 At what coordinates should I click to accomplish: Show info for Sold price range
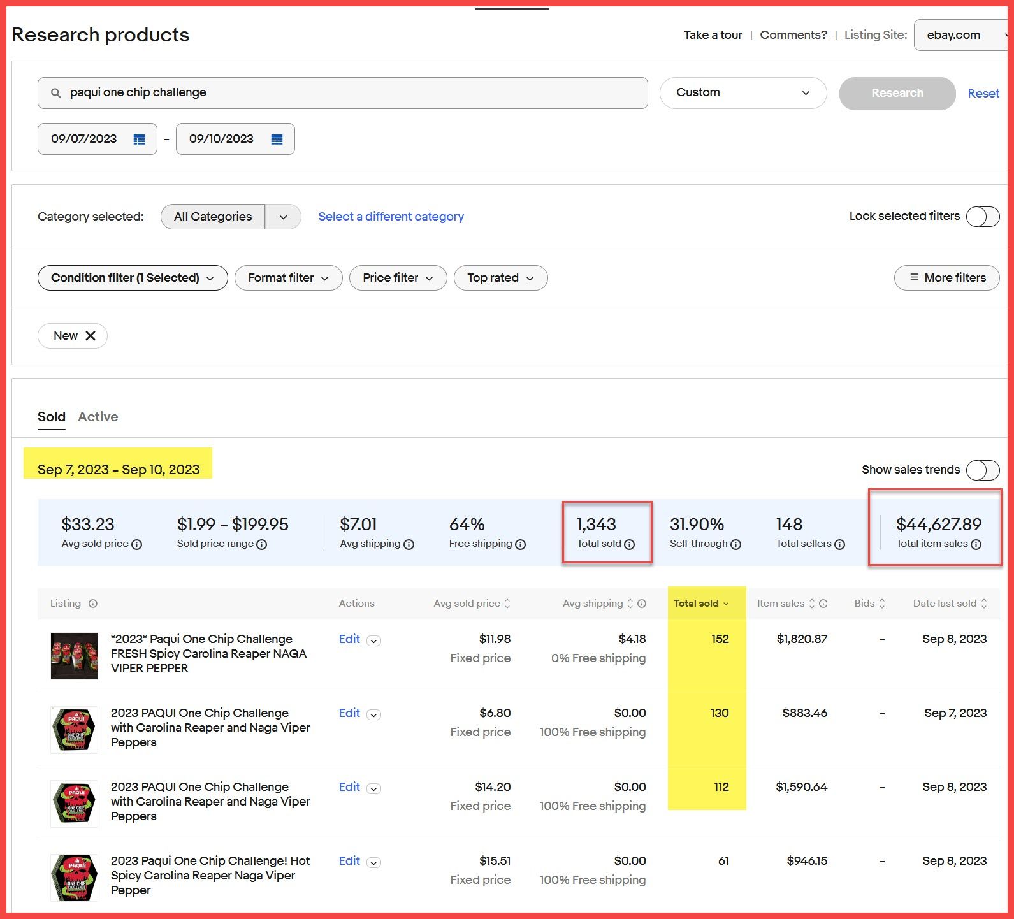pyautogui.click(x=261, y=544)
